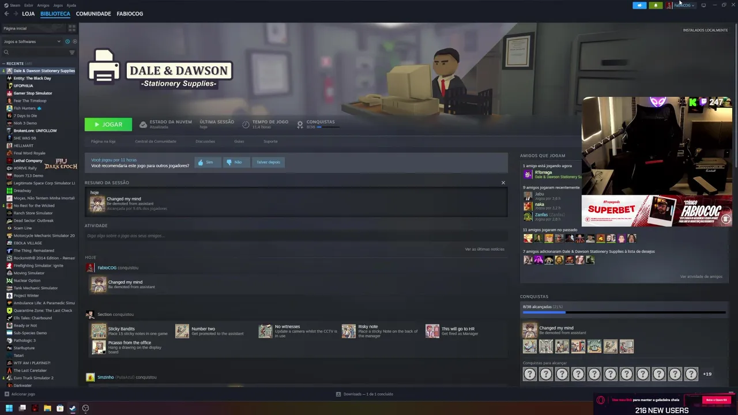This screenshot has height=415, width=738.
Task: Open Guias link
Action: click(x=239, y=141)
